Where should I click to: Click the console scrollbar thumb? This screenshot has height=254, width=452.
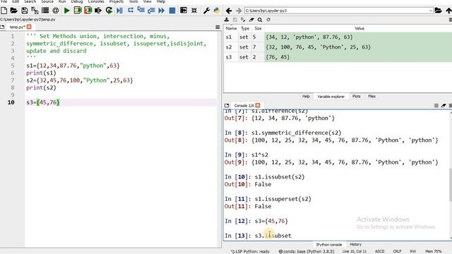451,185
